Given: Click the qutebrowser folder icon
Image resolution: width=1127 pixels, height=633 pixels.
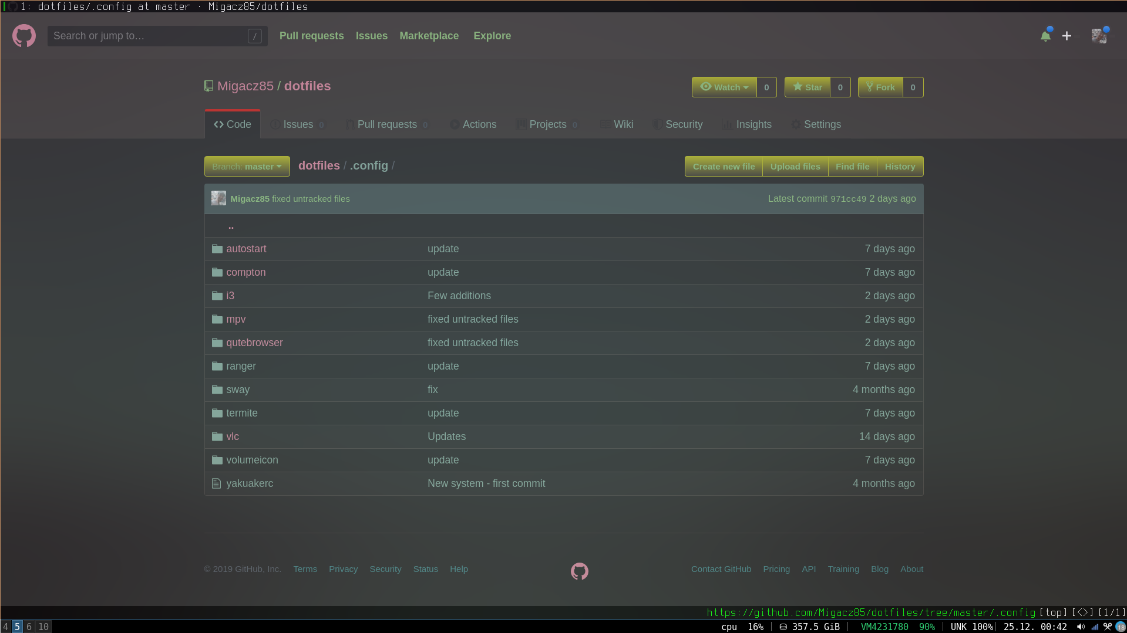Looking at the screenshot, I should pos(217,343).
